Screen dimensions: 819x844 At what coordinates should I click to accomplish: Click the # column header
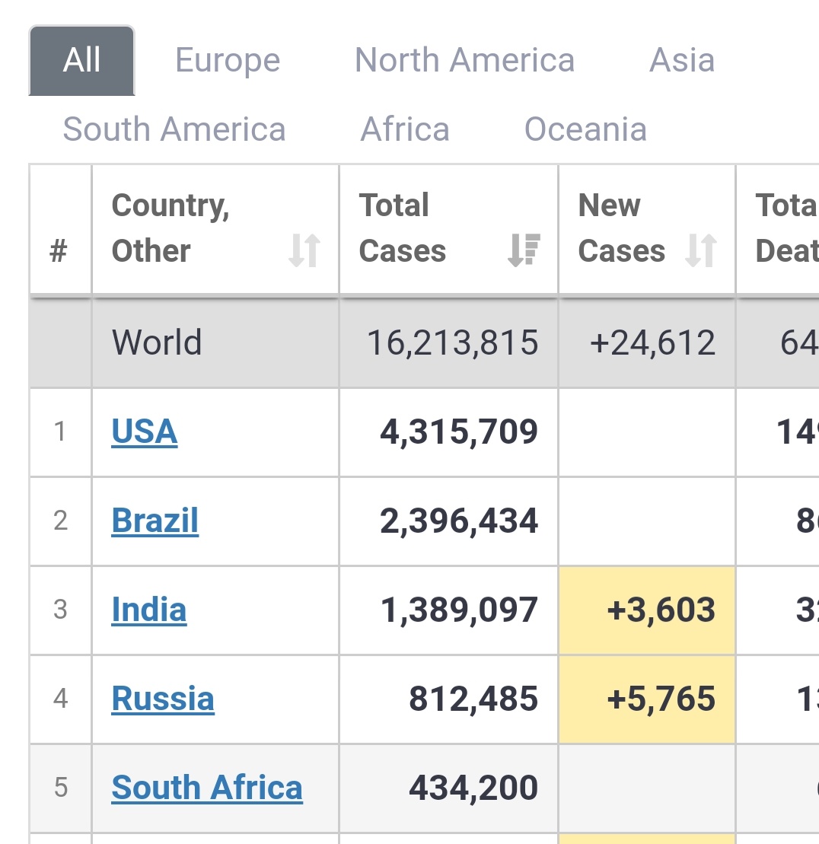pyautogui.click(x=59, y=250)
